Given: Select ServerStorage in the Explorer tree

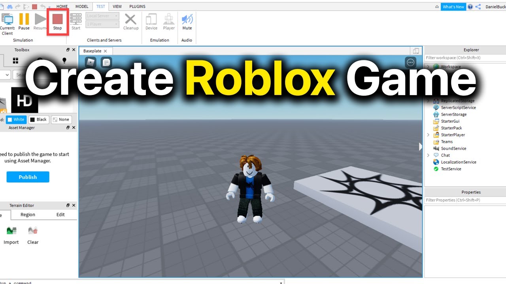Looking at the screenshot, I should (x=453, y=114).
